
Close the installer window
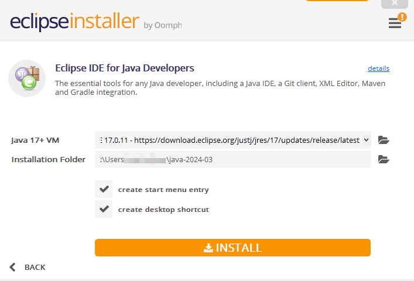395,3
